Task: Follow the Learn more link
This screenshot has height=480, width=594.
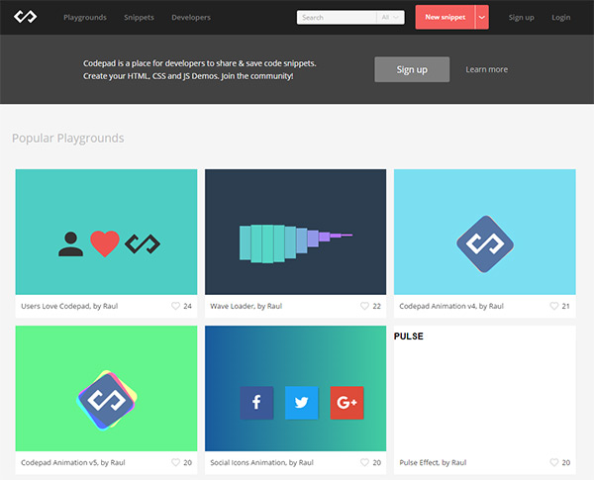Action: (487, 69)
